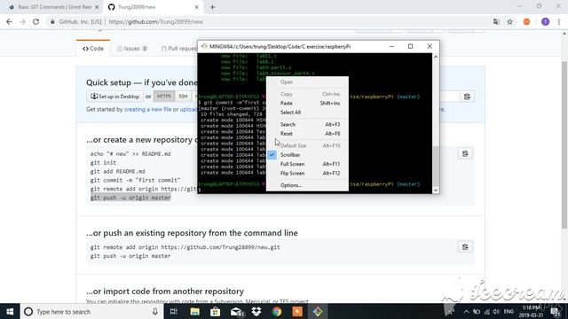Click the Chrome address bar URL

click(x=156, y=21)
